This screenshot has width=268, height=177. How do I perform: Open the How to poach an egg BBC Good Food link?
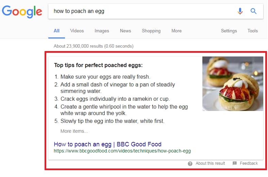pos(108,144)
